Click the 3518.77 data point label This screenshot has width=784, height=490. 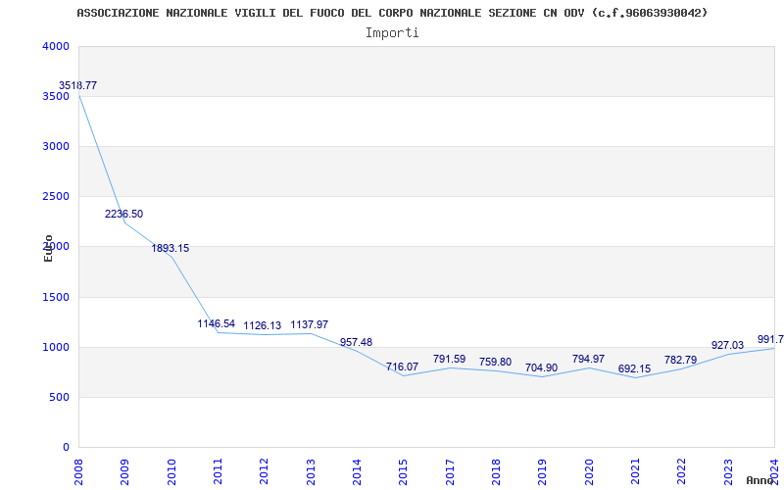77,86
